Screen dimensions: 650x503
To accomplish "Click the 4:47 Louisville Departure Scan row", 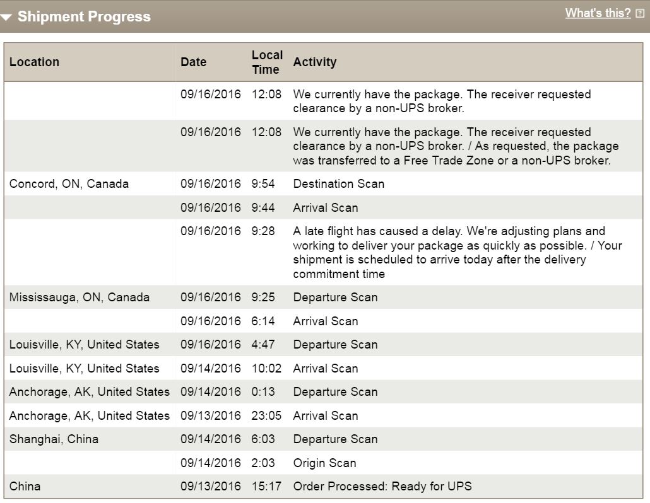I will 323,344.
